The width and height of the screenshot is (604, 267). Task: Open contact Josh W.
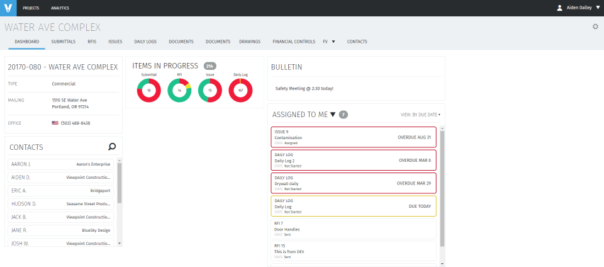coord(60,243)
